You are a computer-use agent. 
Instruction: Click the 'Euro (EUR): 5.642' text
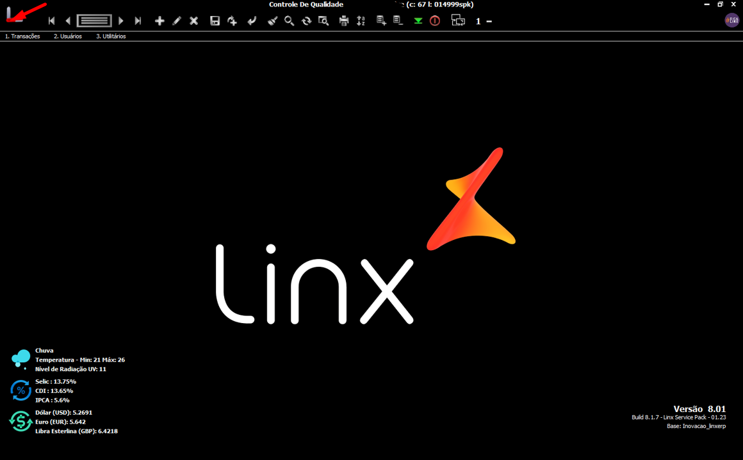pyautogui.click(x=60, y=422)
